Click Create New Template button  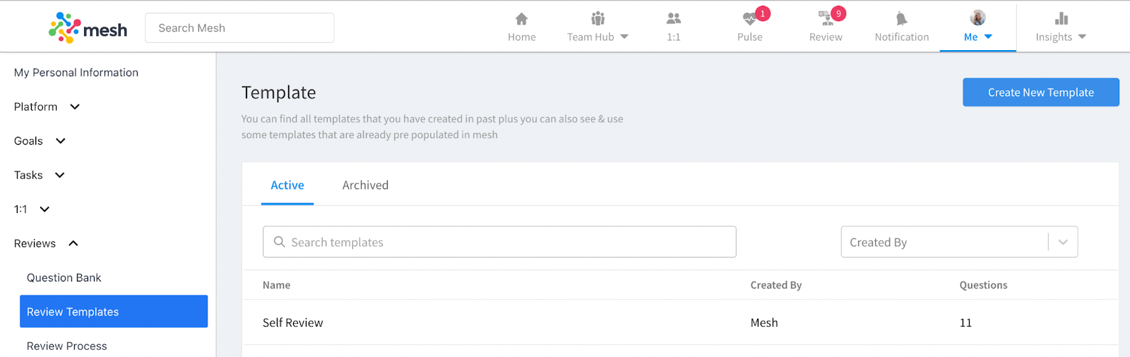pyautogui.click(x=1041, y=92)
